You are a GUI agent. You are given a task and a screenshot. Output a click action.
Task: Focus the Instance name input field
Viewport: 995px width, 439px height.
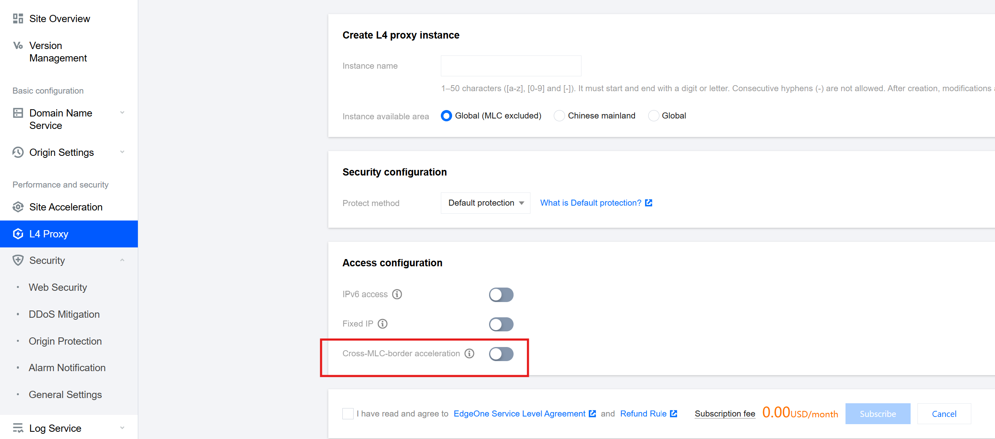pyautogui.click(x=511, y=66)
